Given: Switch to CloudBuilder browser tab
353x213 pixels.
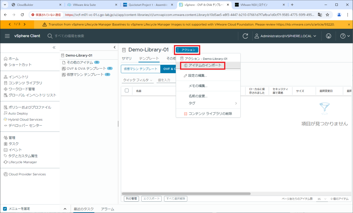Looking at the screenshot, I should 36,5.
